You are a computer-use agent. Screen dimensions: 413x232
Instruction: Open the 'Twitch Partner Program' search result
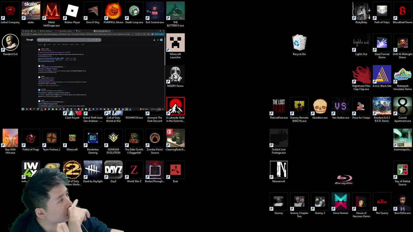tap(46, 80)
